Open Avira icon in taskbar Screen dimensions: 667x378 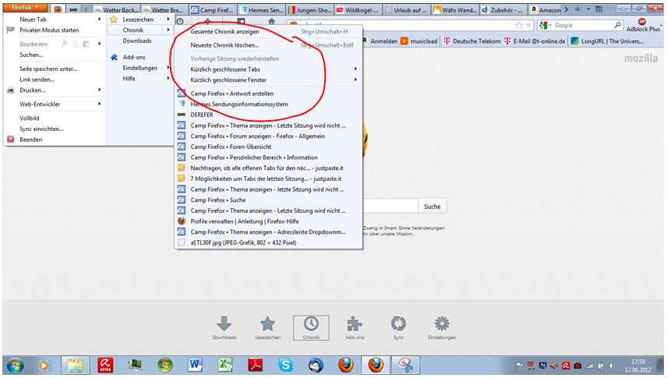click(x=105, y=366)
